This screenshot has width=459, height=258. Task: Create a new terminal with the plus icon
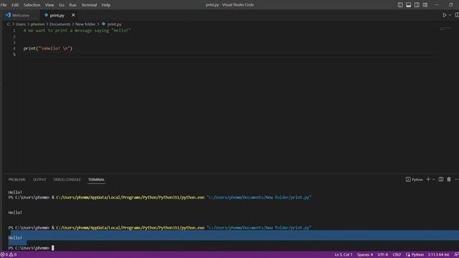[428, 179]
